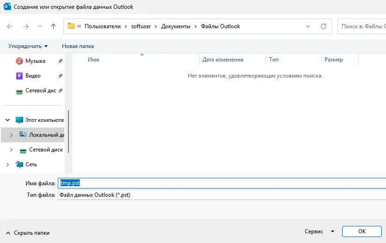This screenshot has height=243, width=386.
Task: Expand the Сеть tree node
Action: click(8, 164)
